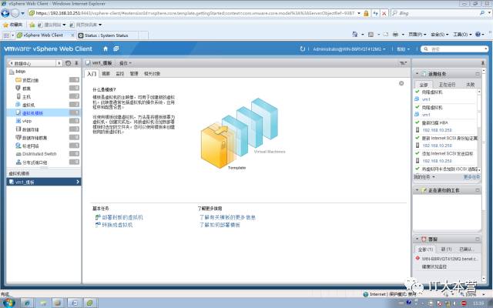
Task: Open IE favorites star button
Action: pyautogui.click(x=12, y=25)
